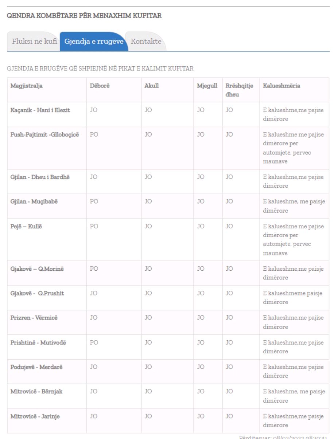Select the Gjendja e rrugëve tab
334x439 pixels.
(94, 42)
